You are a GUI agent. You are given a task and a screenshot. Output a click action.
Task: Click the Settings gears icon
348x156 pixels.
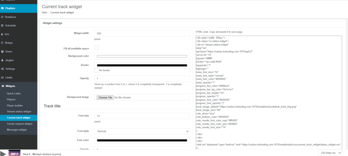click(2, 69)
